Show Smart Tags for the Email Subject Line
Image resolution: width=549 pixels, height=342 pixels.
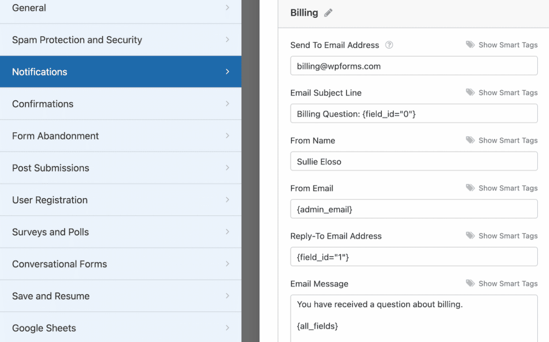(x=508, y=92)
